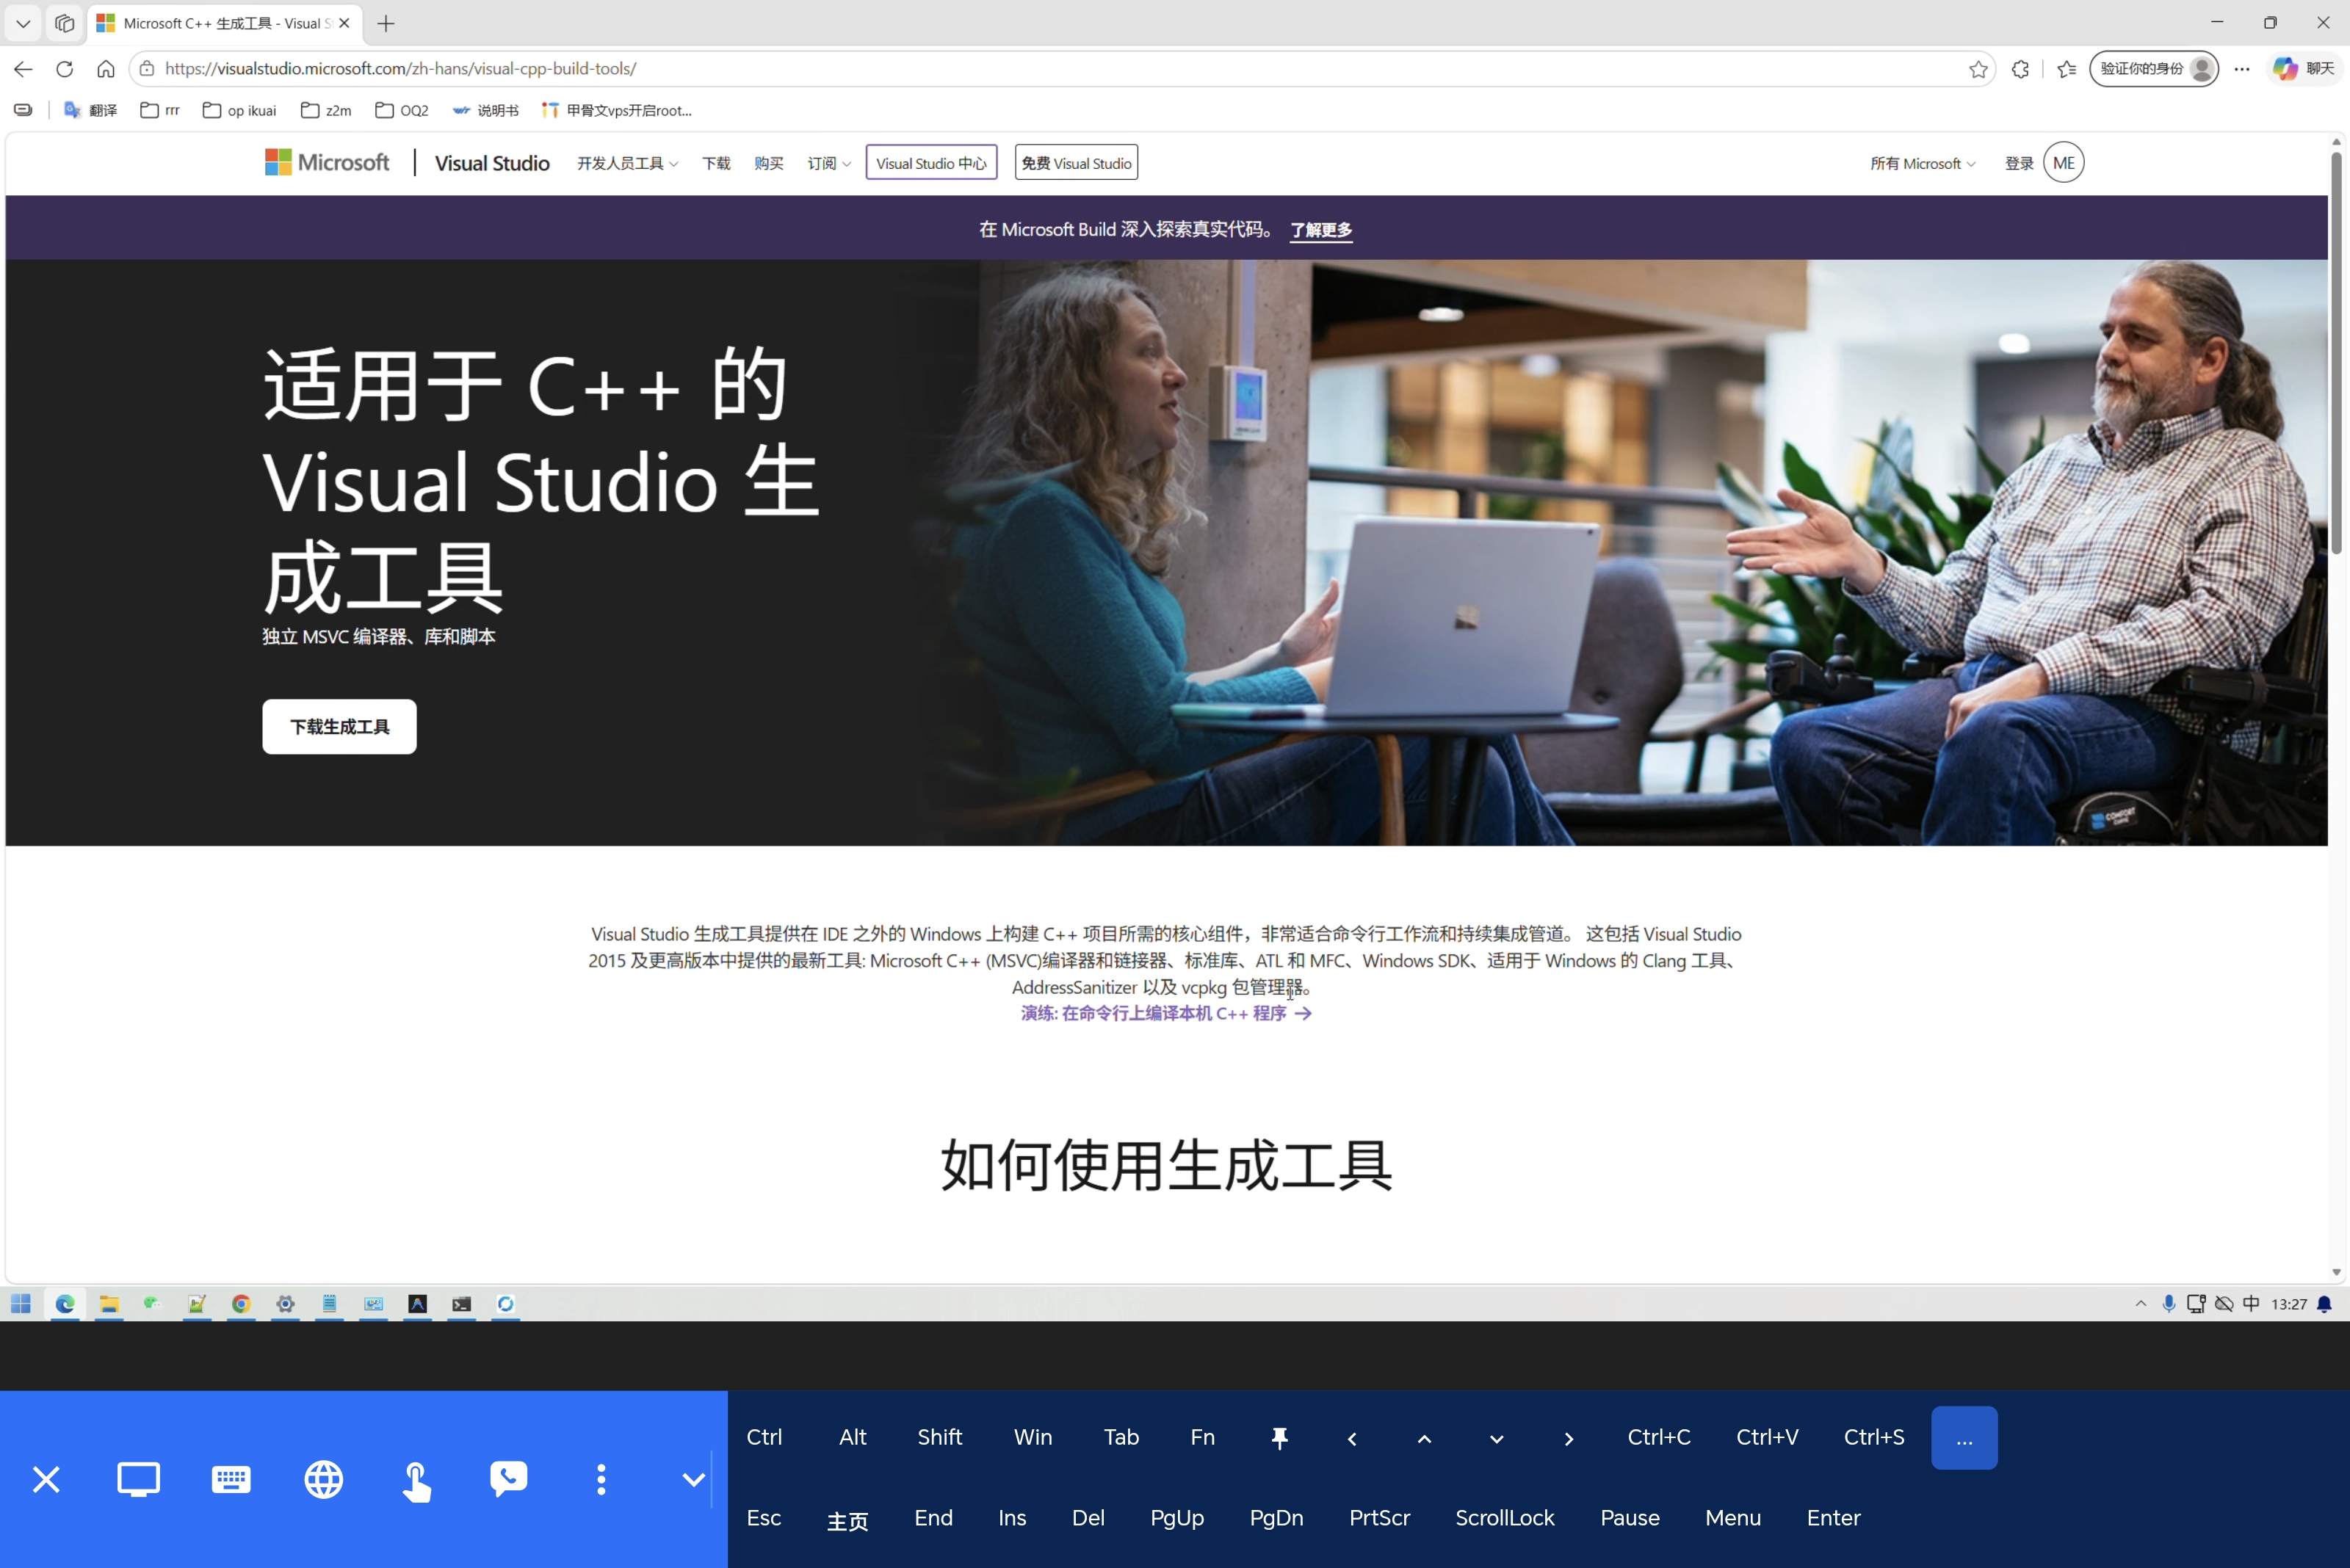Screen dimensions: 2350x1568
Task: Open Chrome from the taskbar
Action: click(241, 1304)
